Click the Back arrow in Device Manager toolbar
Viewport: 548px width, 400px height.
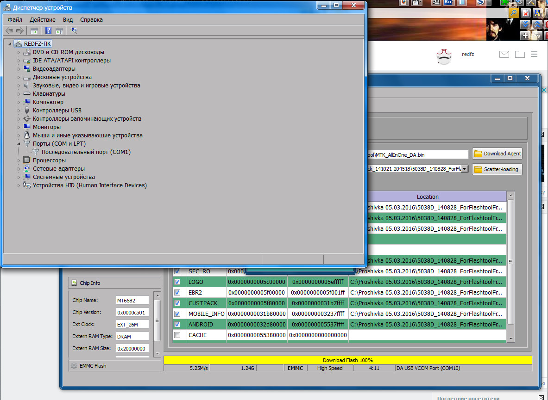(9, 31)
